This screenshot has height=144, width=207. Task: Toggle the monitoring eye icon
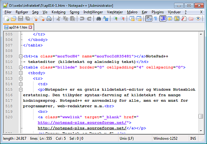[198, 19]
